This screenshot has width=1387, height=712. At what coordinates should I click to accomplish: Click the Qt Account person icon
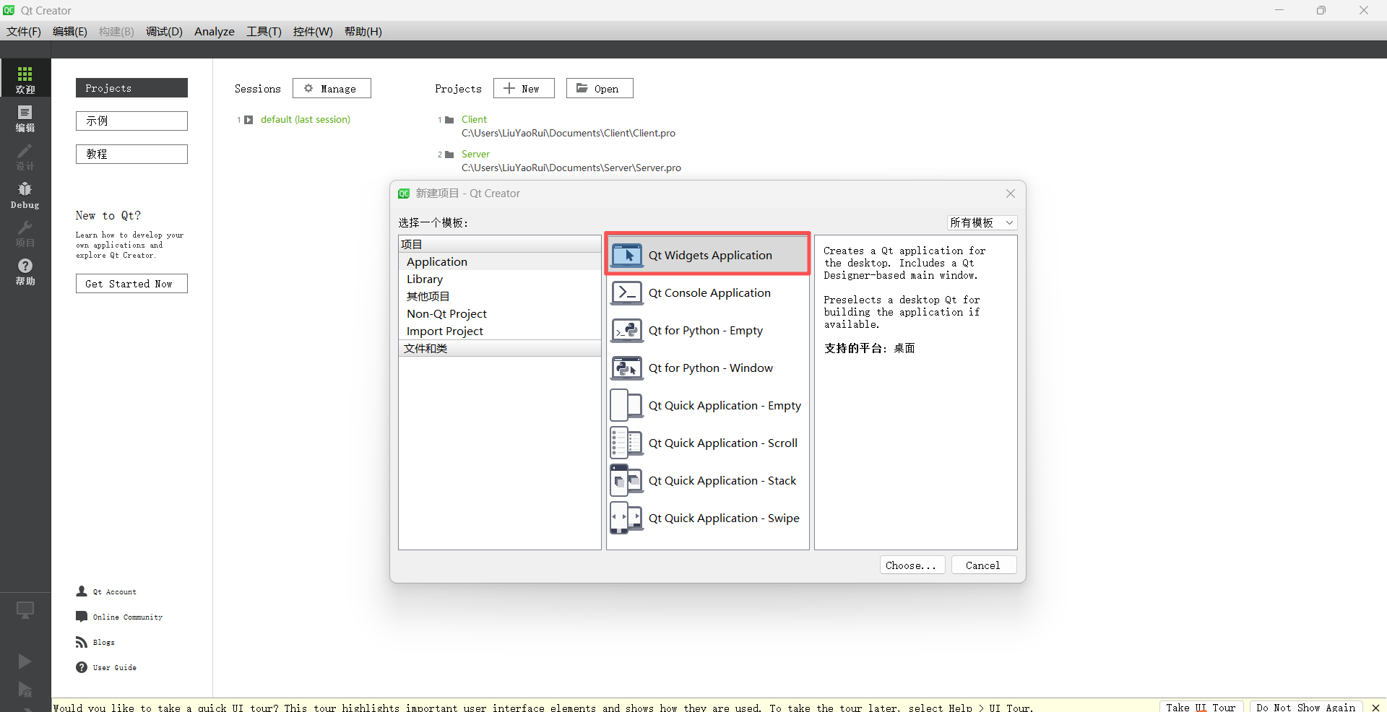(82, 591)
